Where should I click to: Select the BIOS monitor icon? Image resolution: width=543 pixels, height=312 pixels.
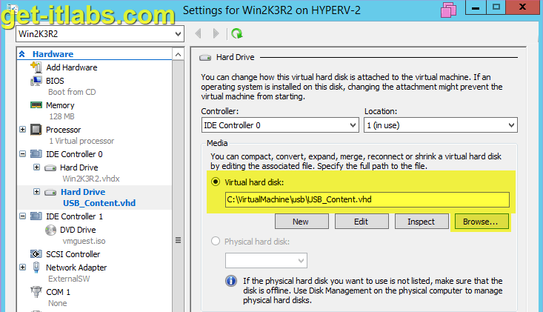36,81
